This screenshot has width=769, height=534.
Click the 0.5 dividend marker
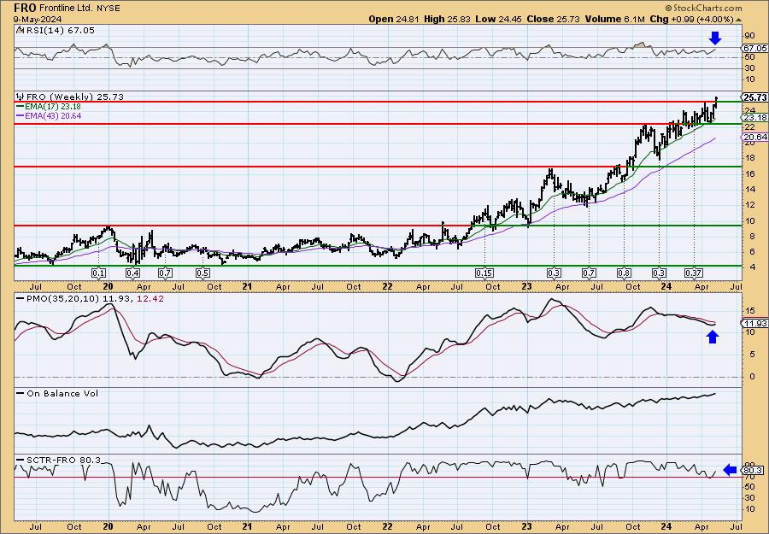[203, 273]
